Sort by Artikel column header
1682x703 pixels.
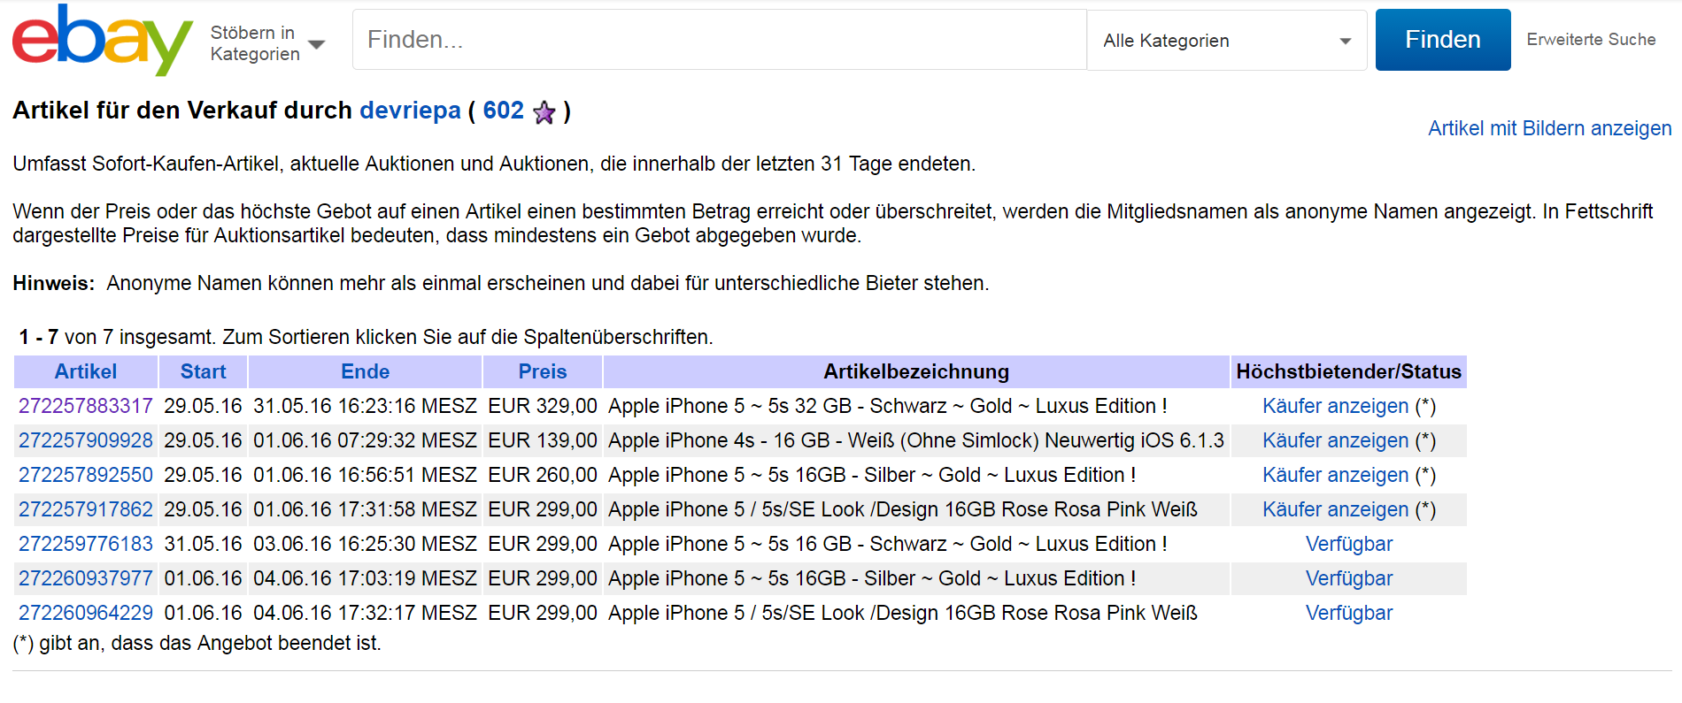86,371
